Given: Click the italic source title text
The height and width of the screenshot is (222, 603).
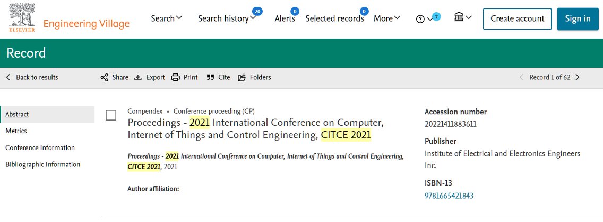Looking at the screenshot, I should [x=266, y=162].
